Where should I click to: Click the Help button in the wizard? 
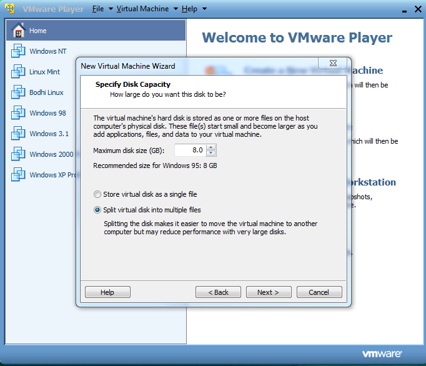107,292
